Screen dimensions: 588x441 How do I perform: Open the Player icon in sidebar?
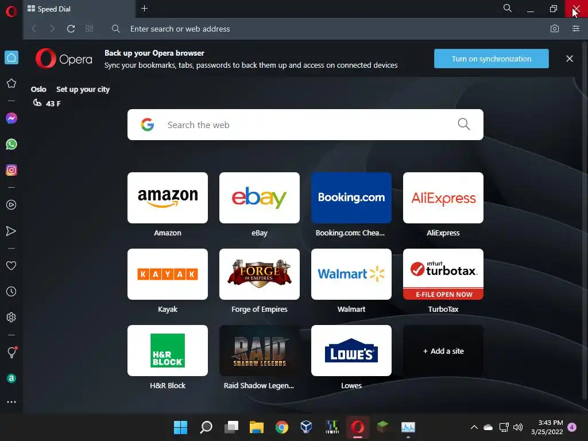11,205
